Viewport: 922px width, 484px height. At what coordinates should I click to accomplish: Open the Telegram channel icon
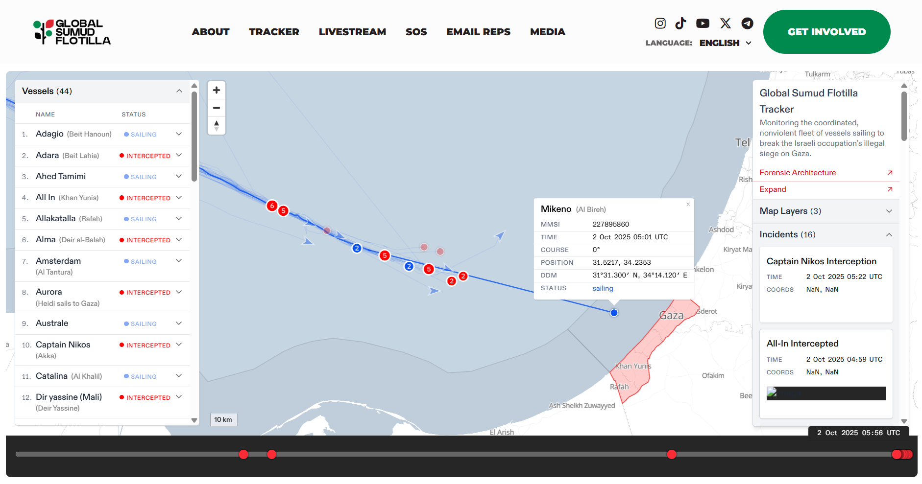click(747, 23)
